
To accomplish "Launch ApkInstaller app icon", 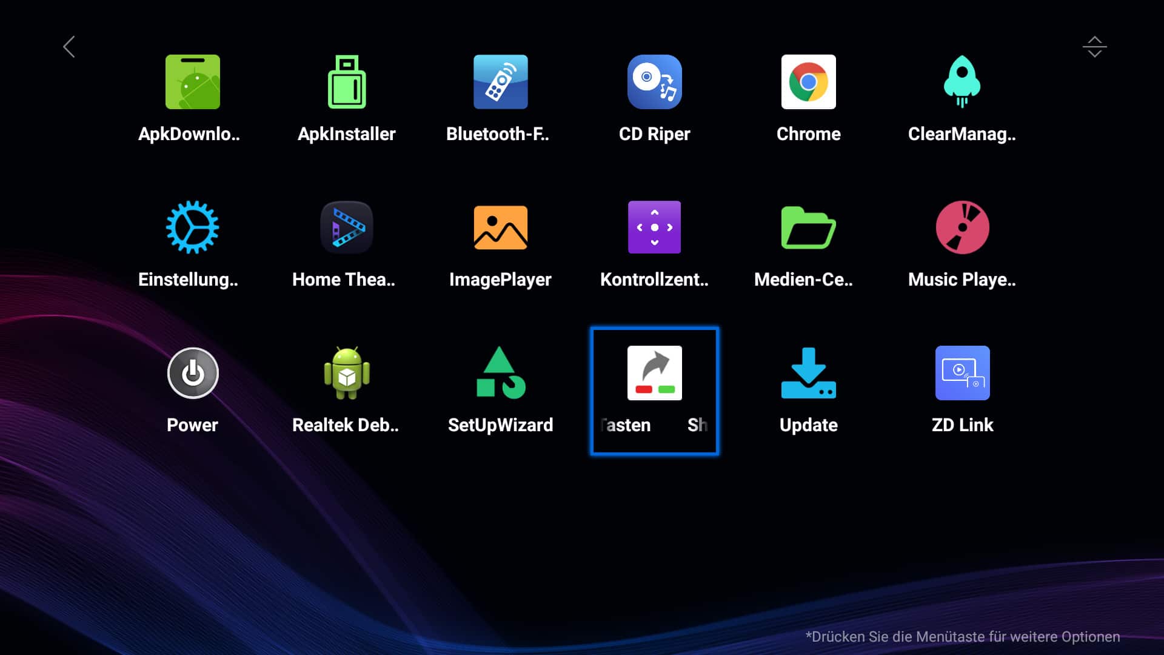I will 347,82.
